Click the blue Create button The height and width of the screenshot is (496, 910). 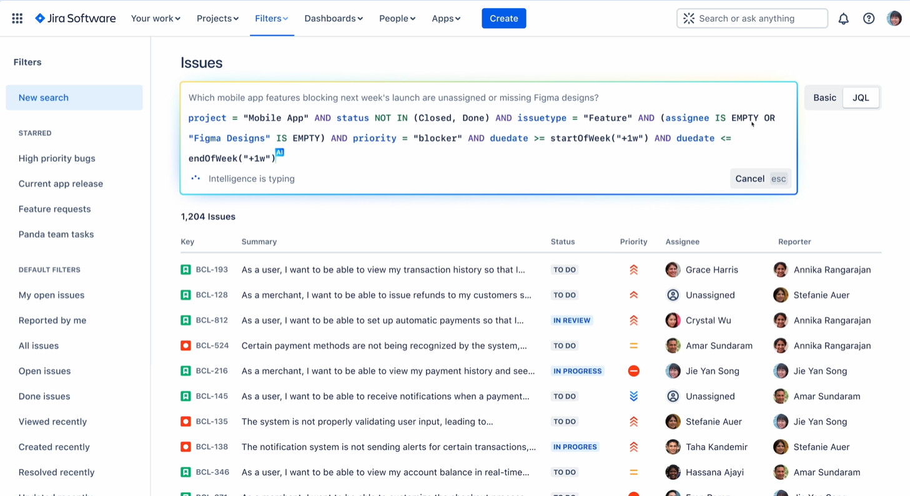point(503,19)
